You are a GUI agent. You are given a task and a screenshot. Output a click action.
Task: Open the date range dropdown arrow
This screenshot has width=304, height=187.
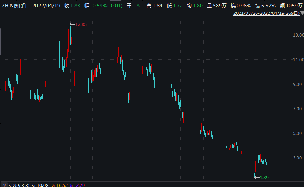pos(302,13)
